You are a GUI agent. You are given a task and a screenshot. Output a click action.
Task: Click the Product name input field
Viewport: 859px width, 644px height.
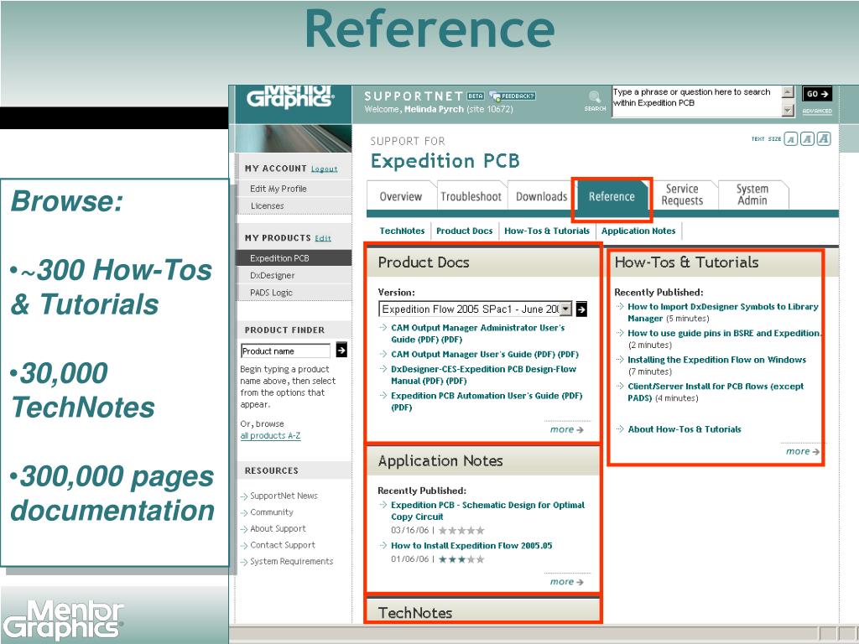285,351
